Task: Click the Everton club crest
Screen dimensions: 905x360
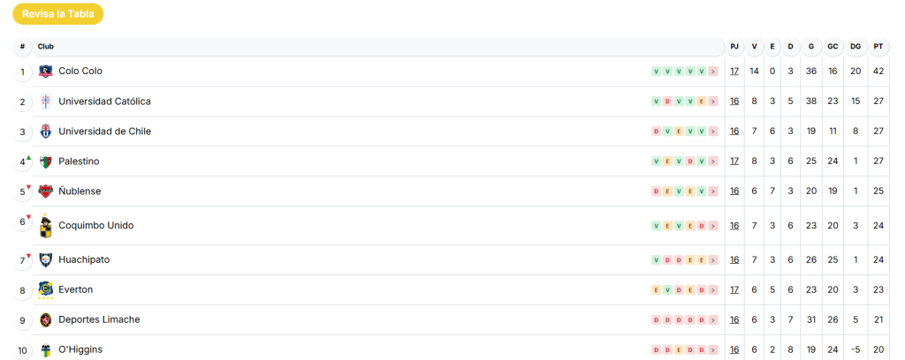Action: [46, 289]
